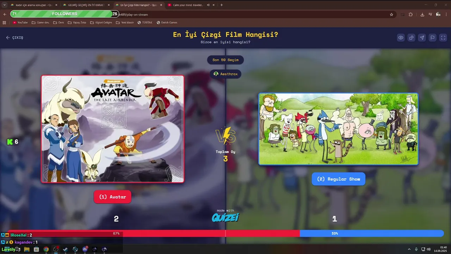Open the browser extensions puzzle icon
This screenshot has width=451, height=254.
click(x=410, y=14)
